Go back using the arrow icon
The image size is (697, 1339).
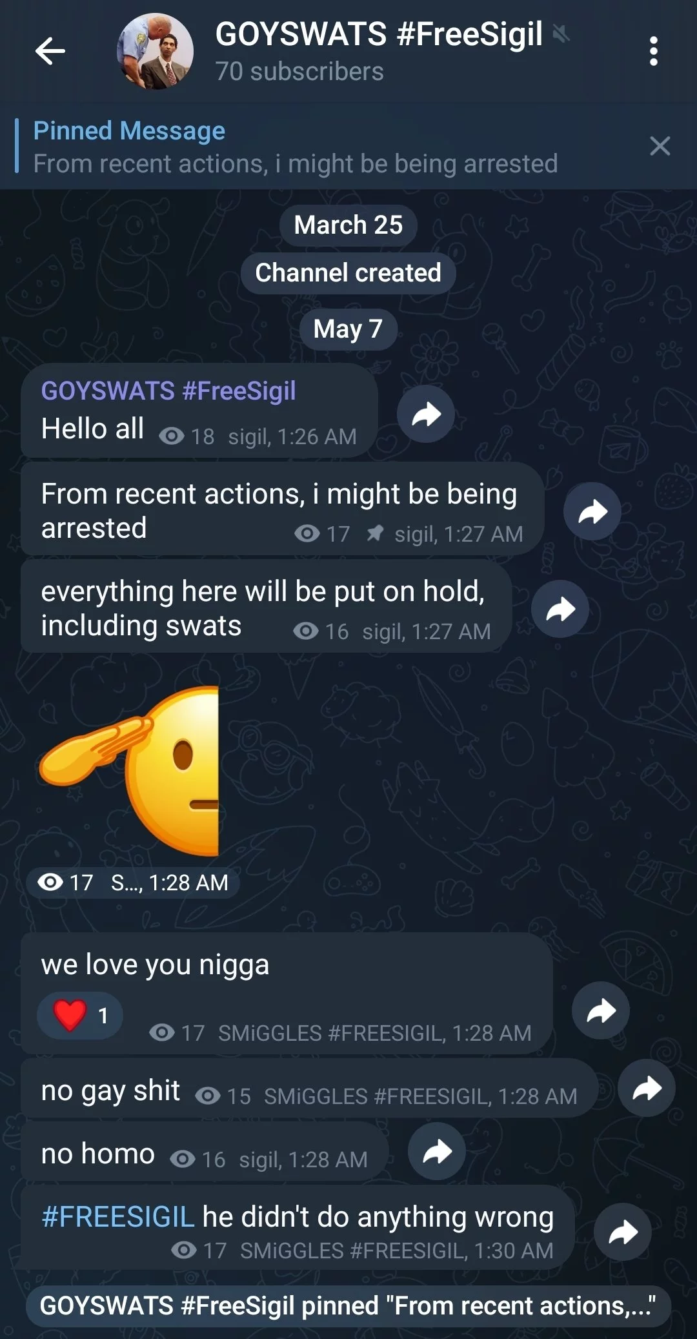pyautogui.click(x=50, y=51)
